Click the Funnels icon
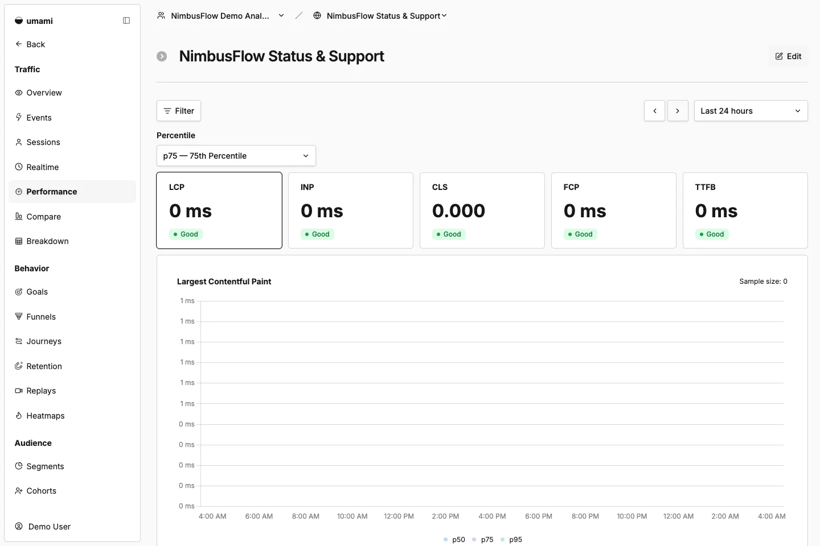The width and height of the screenshot is (820, 546). click(19, 316)
